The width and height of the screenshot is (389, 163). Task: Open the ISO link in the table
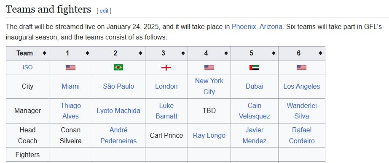coord(27,68)
